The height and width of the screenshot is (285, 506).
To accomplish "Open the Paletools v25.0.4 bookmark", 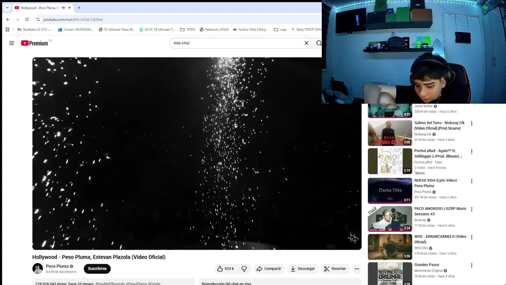I will (214, 29).
